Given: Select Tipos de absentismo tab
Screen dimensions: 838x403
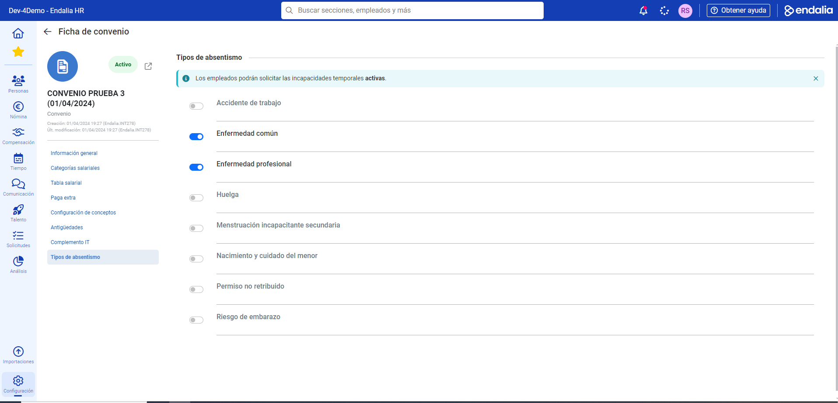Looking at the screenshot, I should (x=103, y=257).
